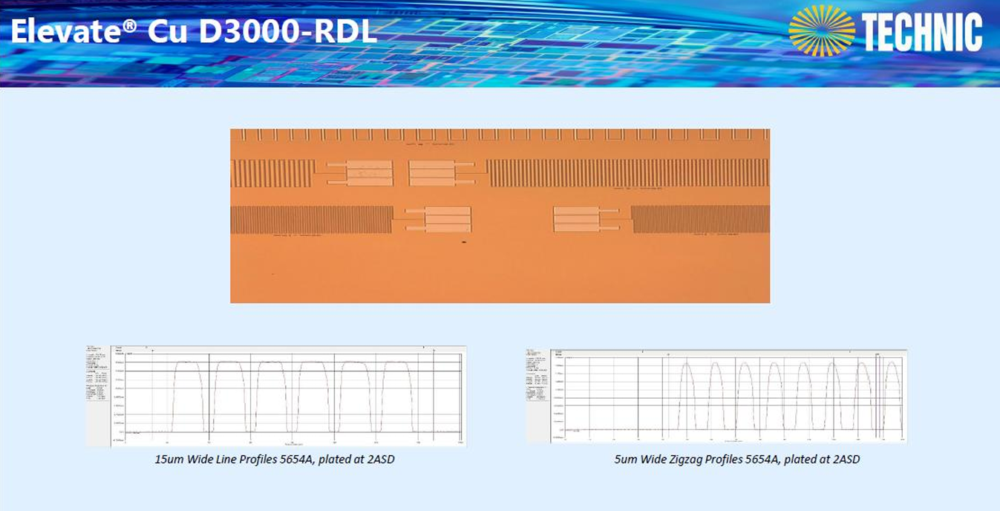The width and height of the screenshot is (1000, 511).
Task: Click the Technic sunburst logo icon
Action: (822, 31)
